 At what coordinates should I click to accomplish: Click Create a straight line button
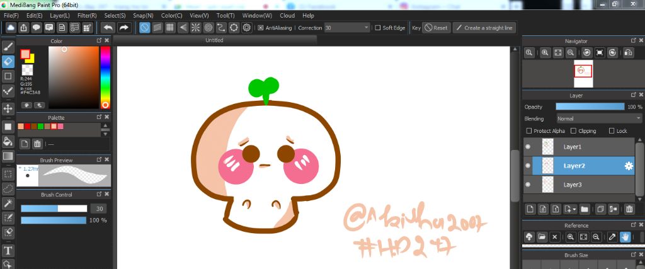pyautogui.click(x=484, y=28)
